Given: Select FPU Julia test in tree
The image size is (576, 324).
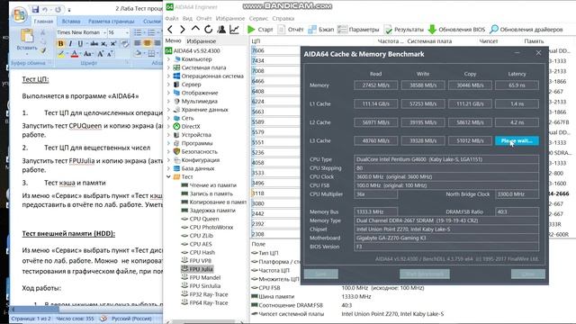Looking at the screenshot, I should click(201, 269).
